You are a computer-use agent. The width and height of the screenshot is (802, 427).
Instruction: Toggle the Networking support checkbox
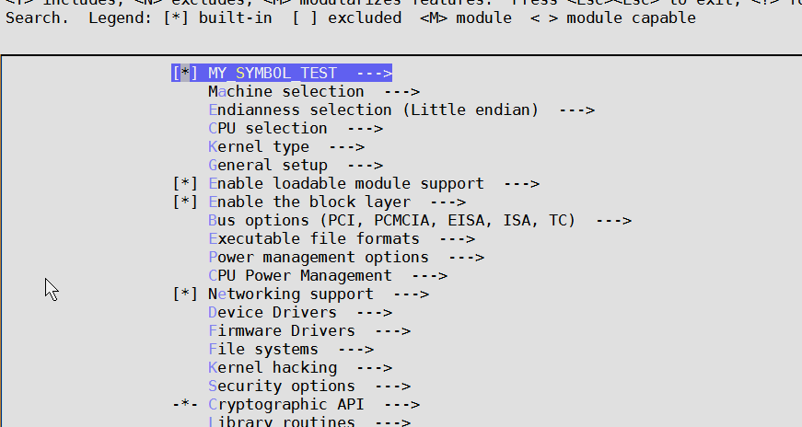point(185,294)
